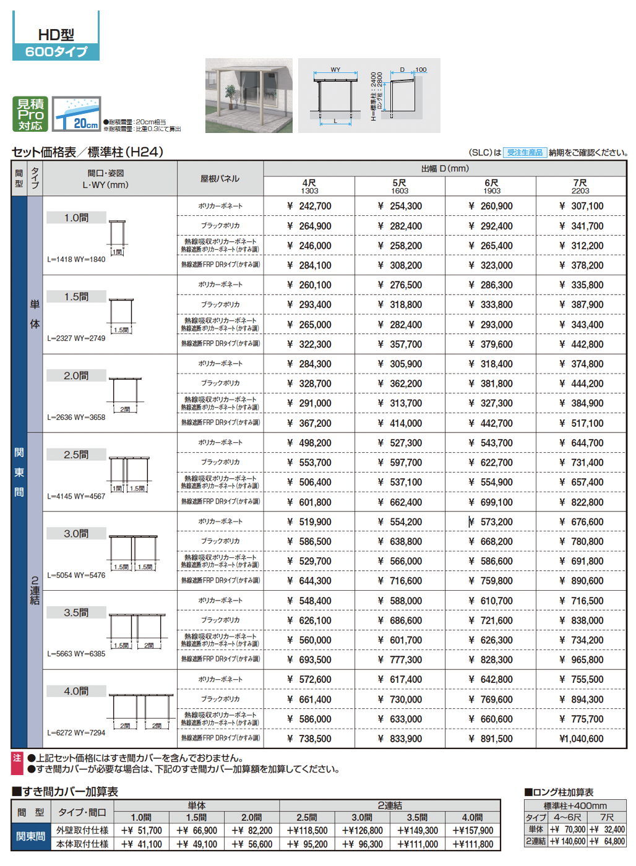Click the 2連結 type label in price table
Image resolution: width=636 pixels, height=866 pixels.
point(35,591)
